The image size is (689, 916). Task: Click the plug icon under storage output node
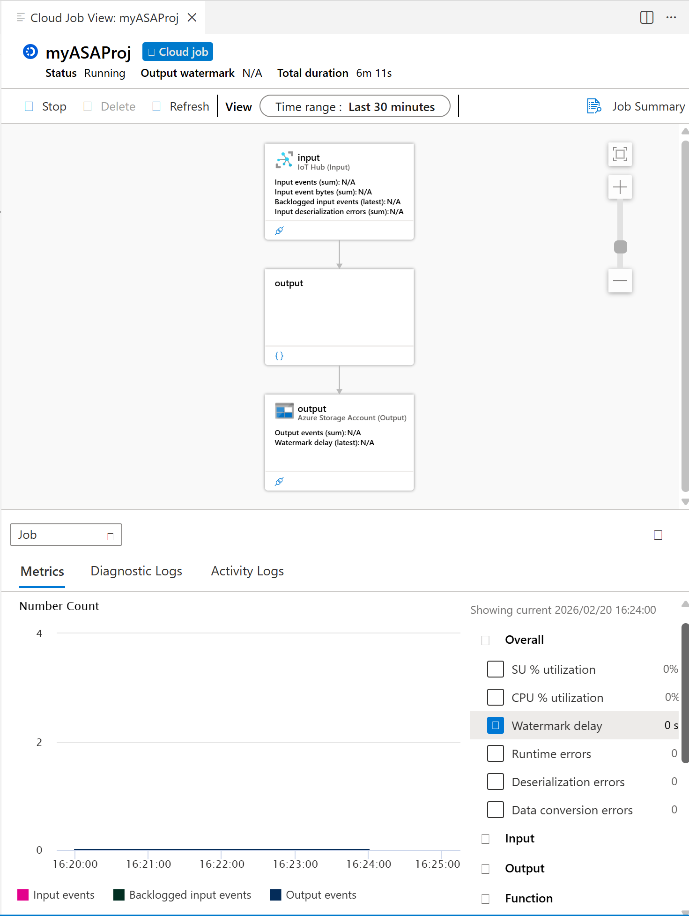pyautogui.click(x=279, y=481)
